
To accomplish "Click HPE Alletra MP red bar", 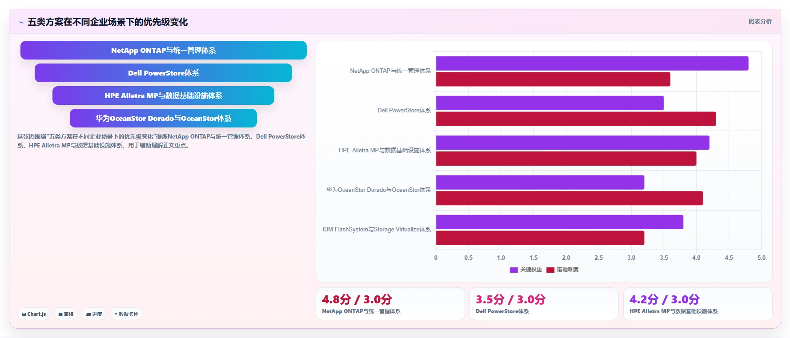I will pyautogui.click(x=566, y=159).
